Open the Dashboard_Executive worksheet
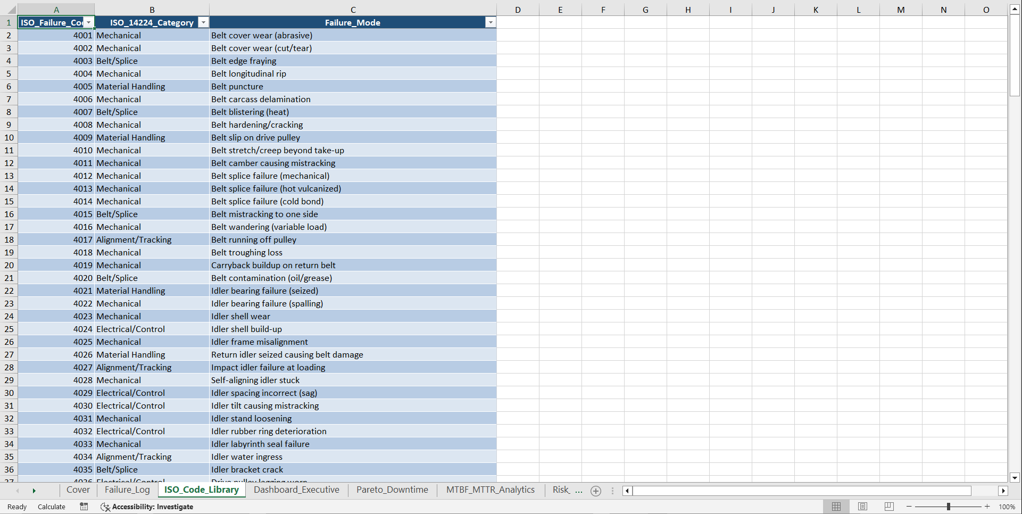The width and height of the screenshot is (1022, 514). pos(296,490)
